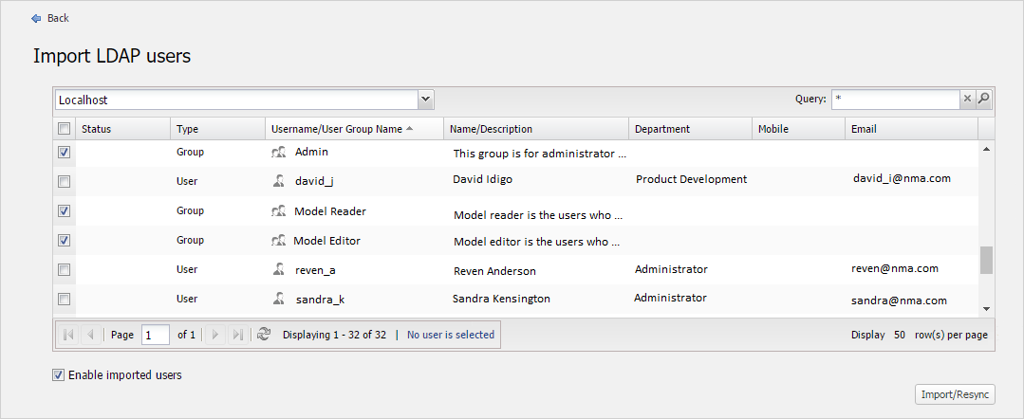1024x419 pixels.
Task: Sort by the Department column header
Action: 662,129
